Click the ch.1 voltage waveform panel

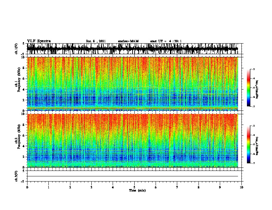click(134, 49)
